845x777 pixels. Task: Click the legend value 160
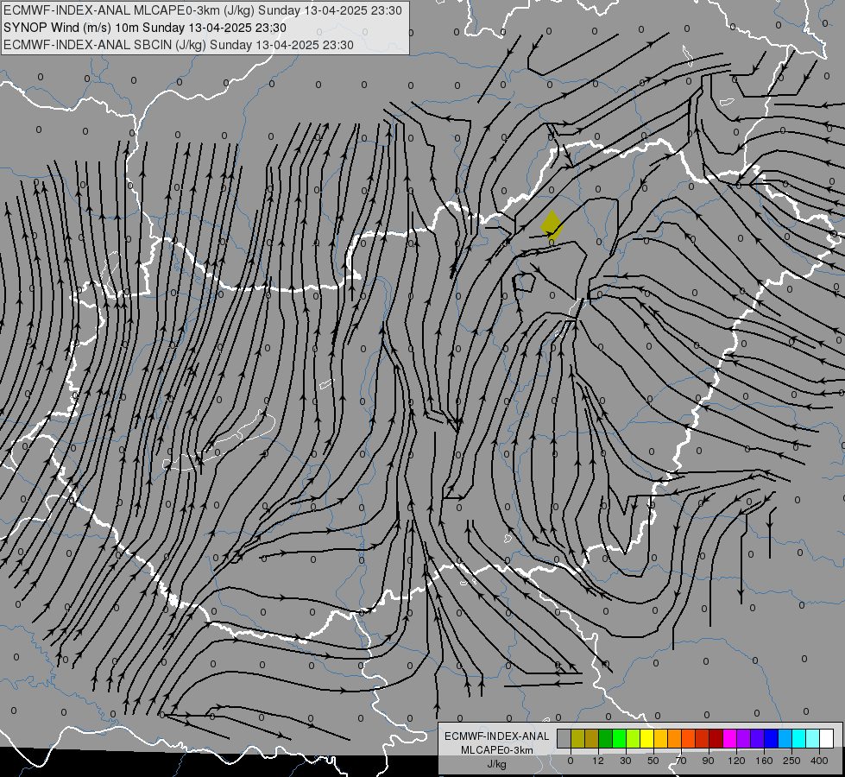(x=764, y=761)
